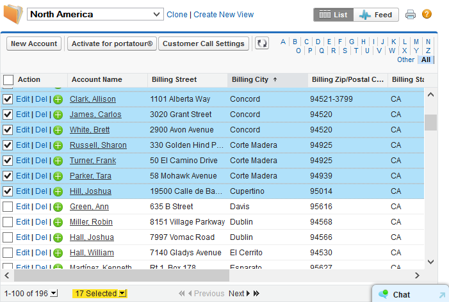Filter accounts by letter A
The height and width of the screenshot is (302, 449).
(x=283, y=42)
